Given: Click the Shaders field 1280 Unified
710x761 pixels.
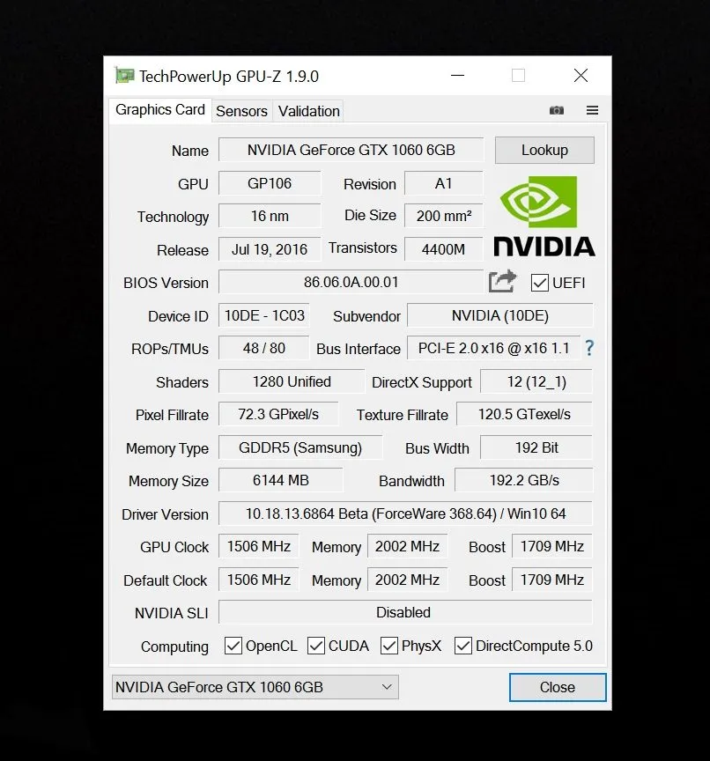Looking at the screenshot, I should (x=292, y=381).
